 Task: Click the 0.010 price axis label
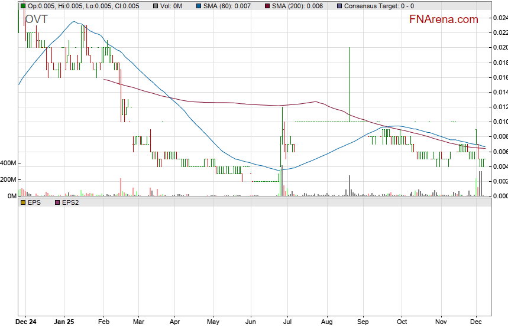(x=500, y=122)
